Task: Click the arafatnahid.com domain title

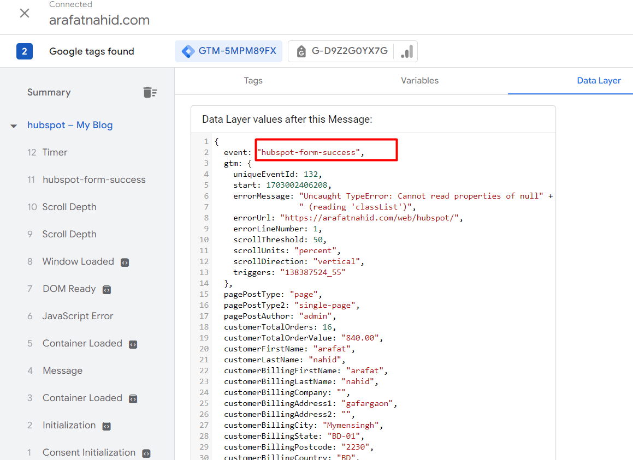Action: coord(99,20)
